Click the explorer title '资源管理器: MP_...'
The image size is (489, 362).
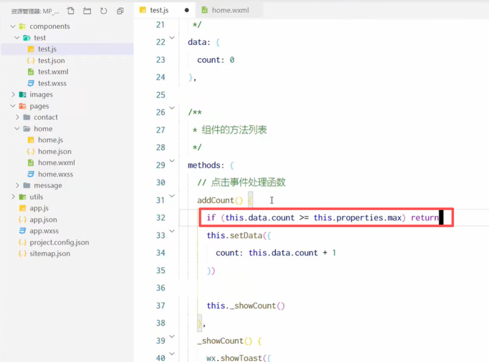click(35, 11)
